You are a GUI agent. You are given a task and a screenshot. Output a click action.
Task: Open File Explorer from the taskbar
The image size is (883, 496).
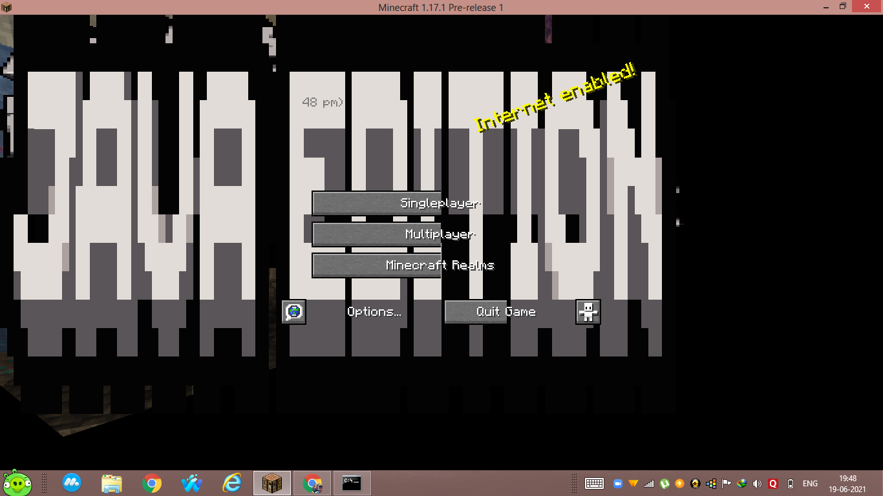pos(112,482)
